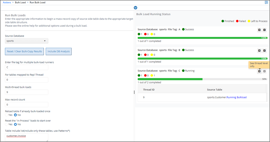Select Yes for reload table if already bulk-loaded
The image size is (270, 142).
[7, 115]
